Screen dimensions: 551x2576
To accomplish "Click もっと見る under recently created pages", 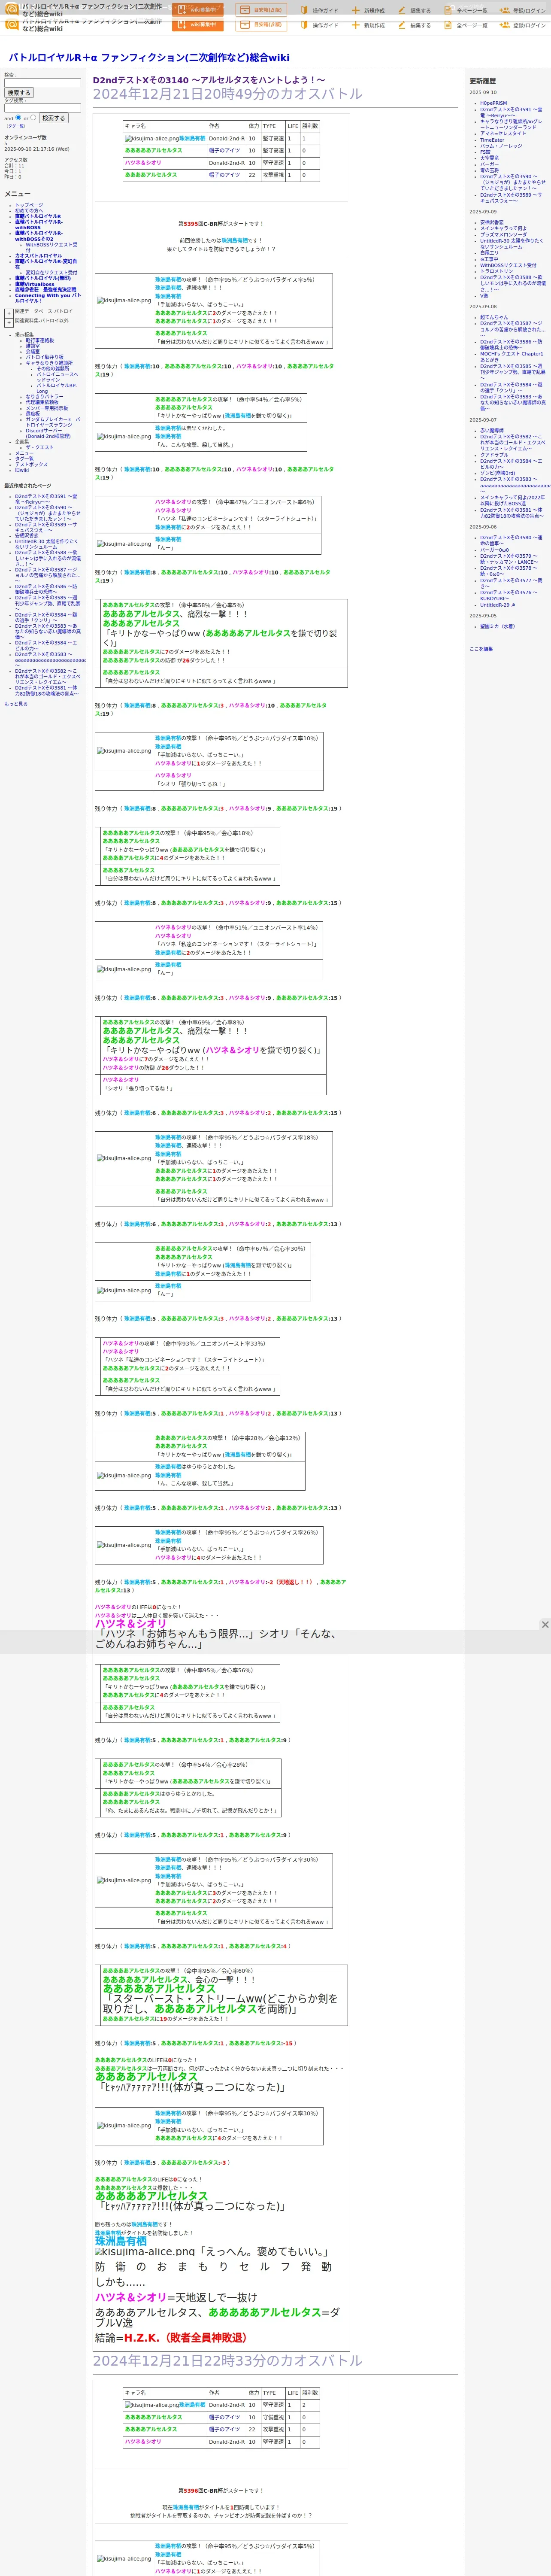I will (16, 704).
